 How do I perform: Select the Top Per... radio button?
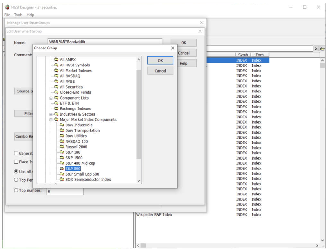point(16,180)
